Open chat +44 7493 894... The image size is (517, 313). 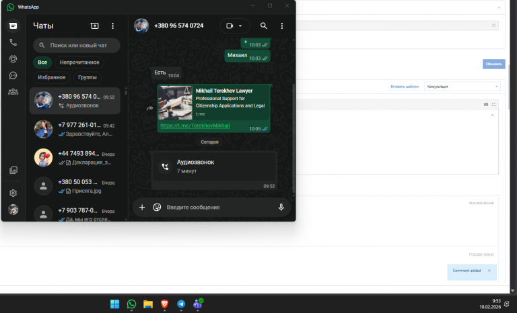tap(75, 158)
